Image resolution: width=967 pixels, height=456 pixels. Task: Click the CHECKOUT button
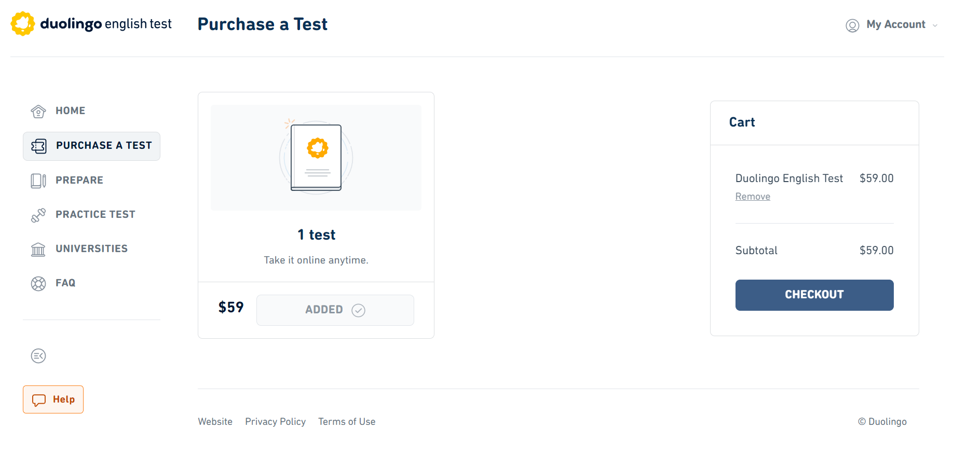[x=814, y=295]
